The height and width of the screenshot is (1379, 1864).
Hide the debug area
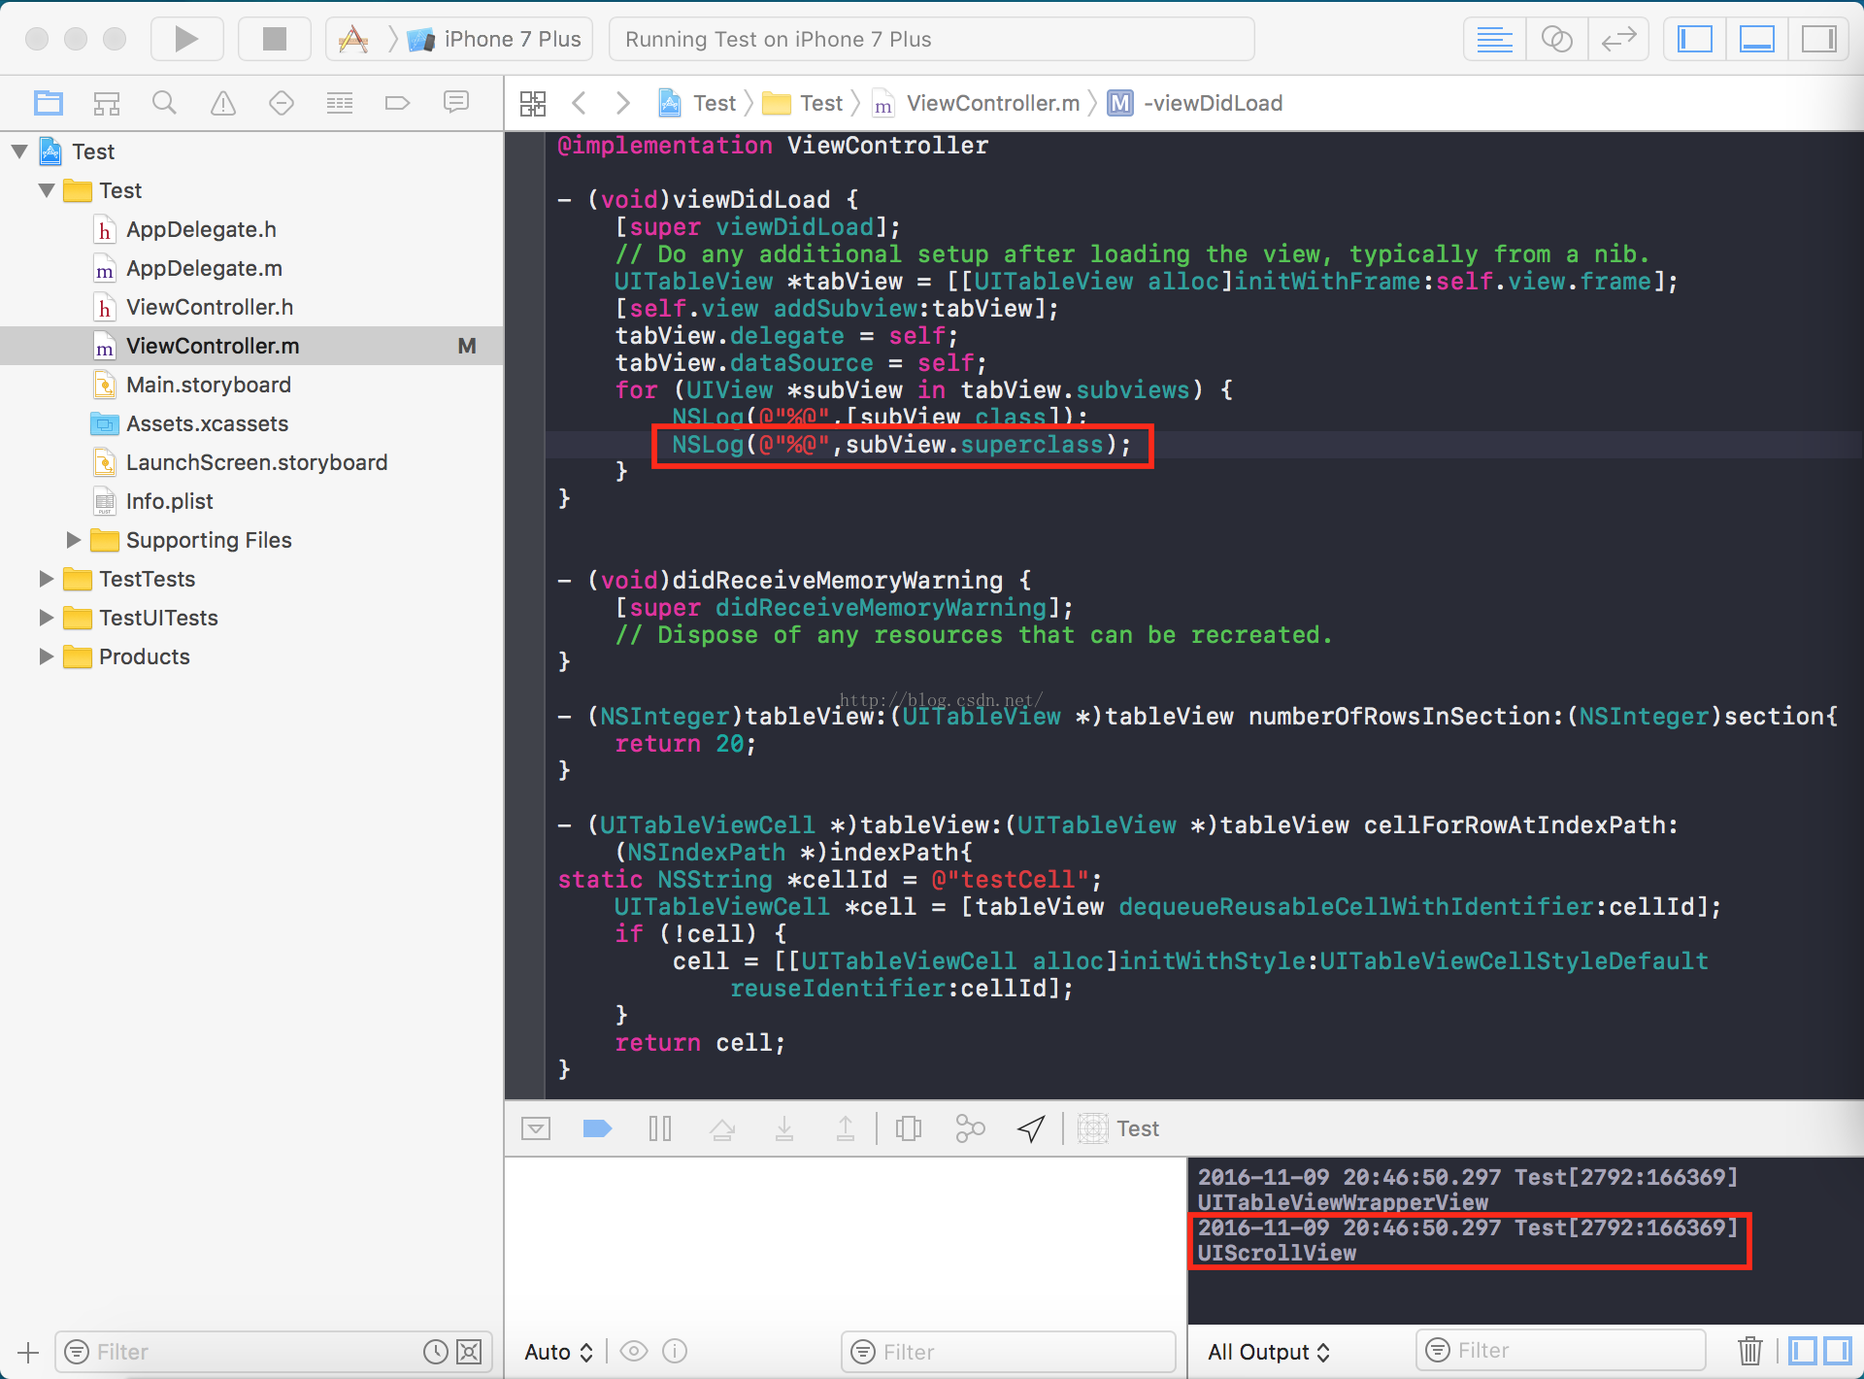click(536, 1127)
